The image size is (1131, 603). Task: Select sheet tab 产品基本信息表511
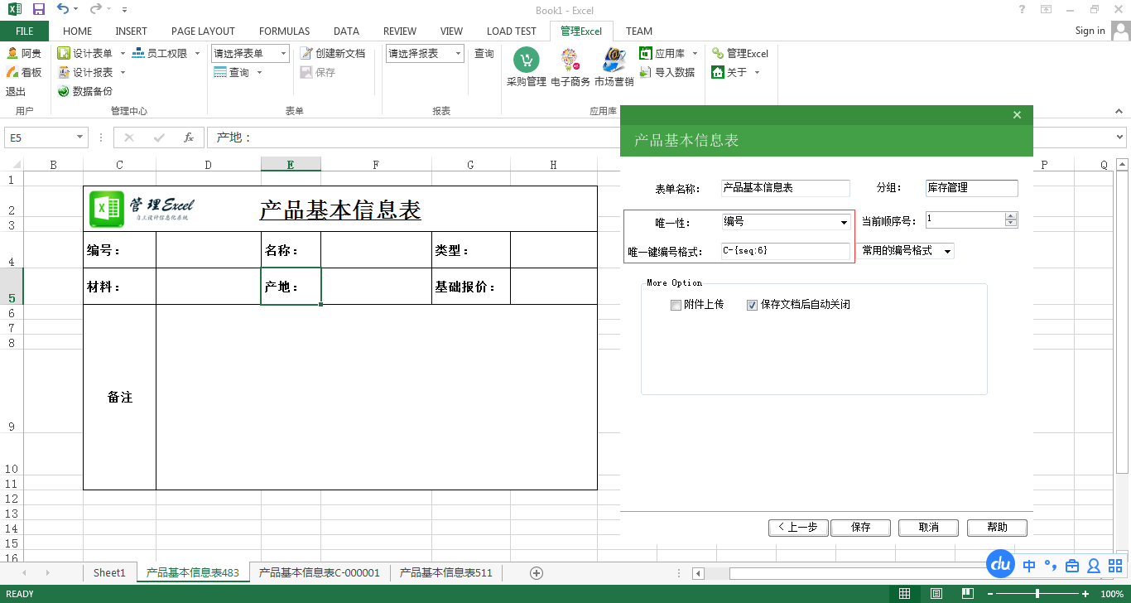click(x=446, y=572)
